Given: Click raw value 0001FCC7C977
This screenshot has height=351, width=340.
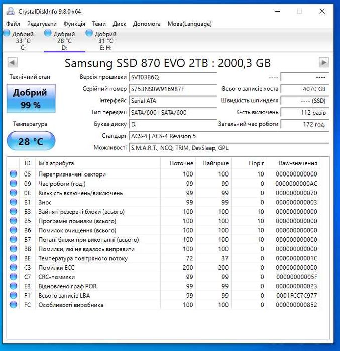Looking at the screenshot, I should (x=296, y=296).
